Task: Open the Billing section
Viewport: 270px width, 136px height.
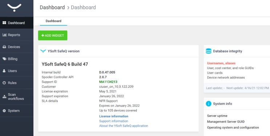Action: tap(17, 59)
